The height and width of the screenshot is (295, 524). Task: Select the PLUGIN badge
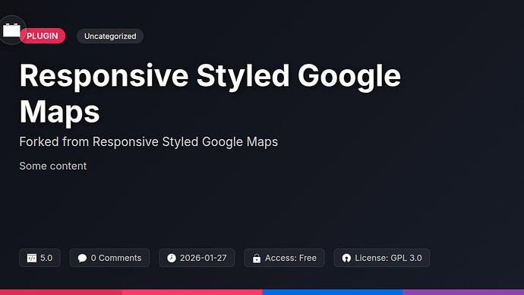(43, 36)
